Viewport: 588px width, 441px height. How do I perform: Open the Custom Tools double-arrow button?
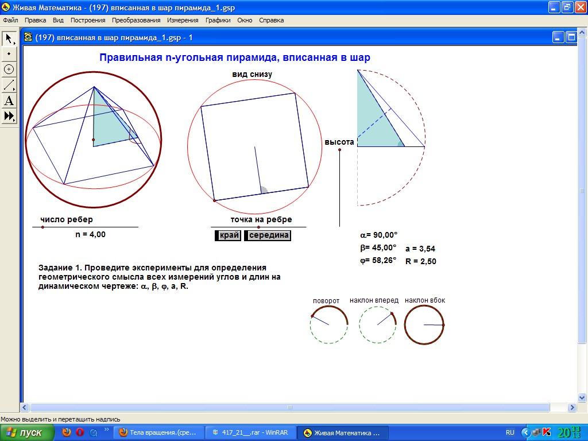(x=9, y=116)
